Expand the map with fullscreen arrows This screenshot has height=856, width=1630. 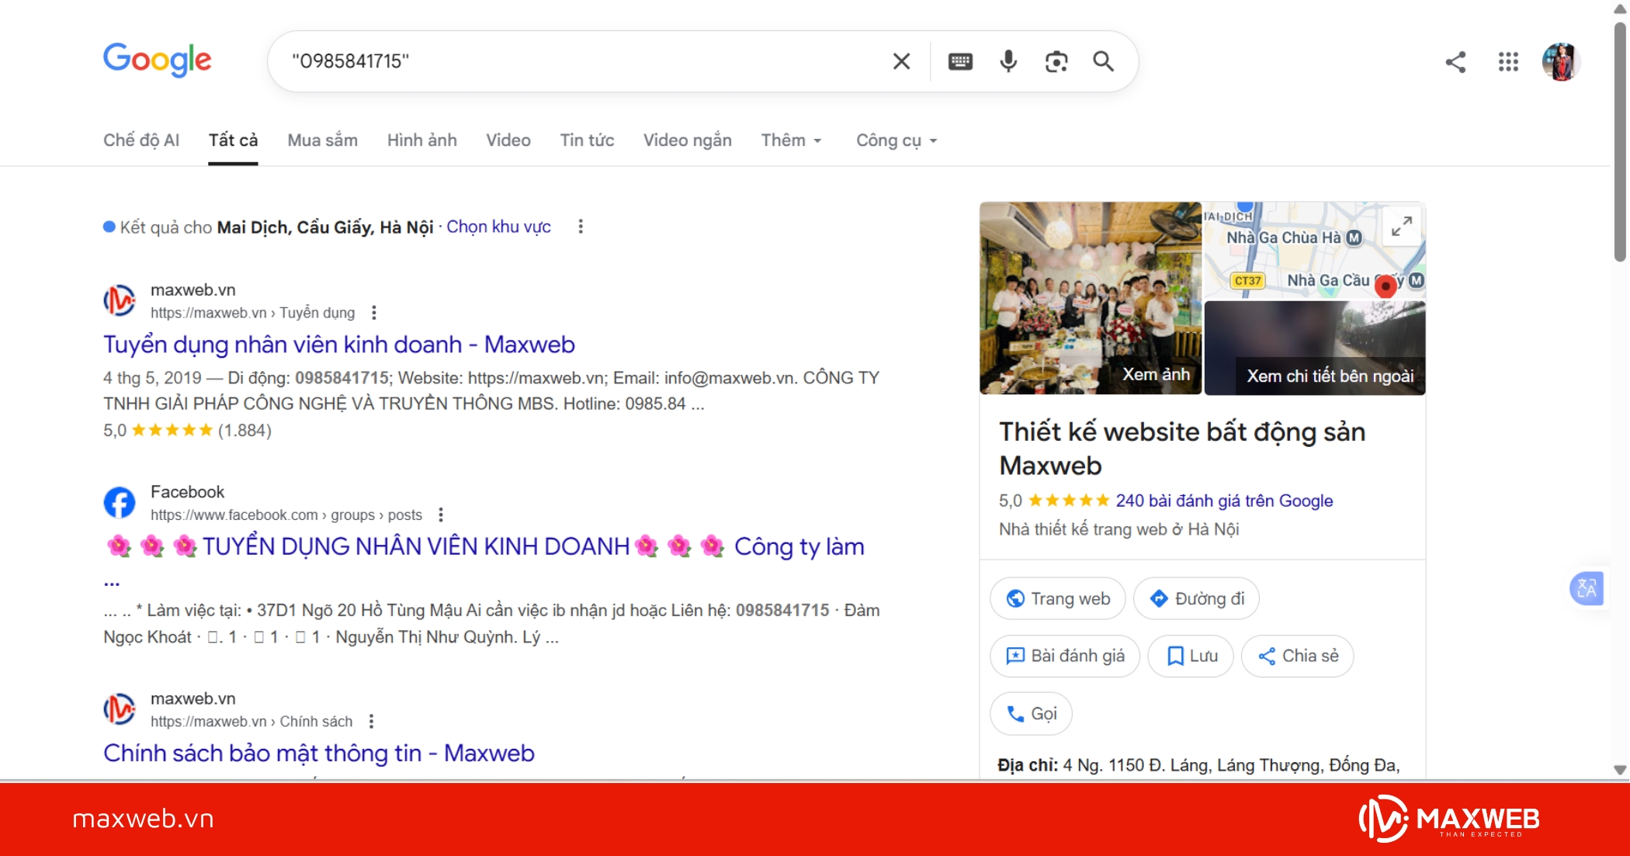click(x=1401, y=227)
